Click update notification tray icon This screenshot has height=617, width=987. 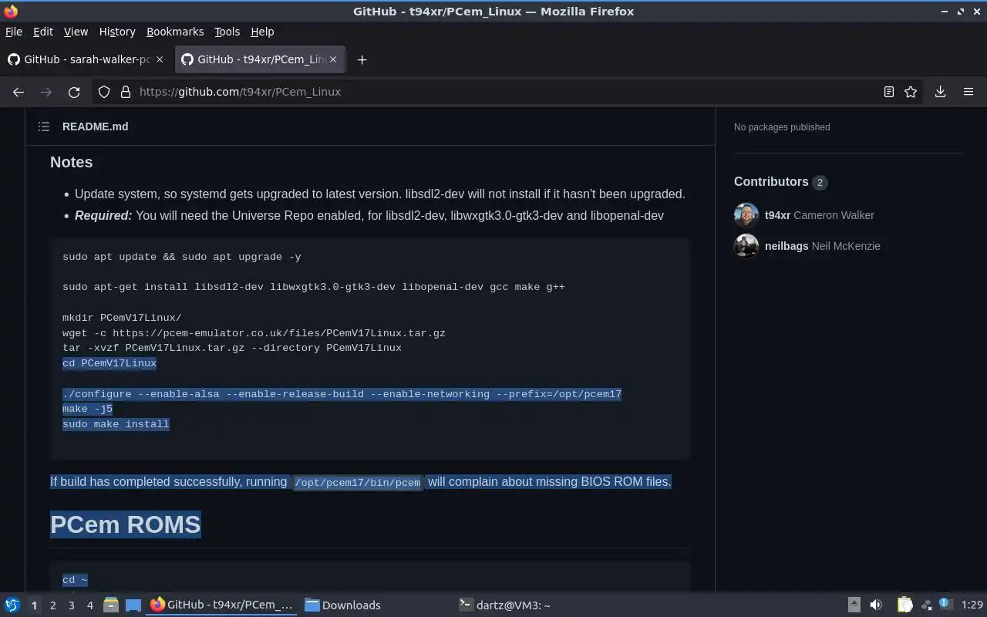(945, 605)
